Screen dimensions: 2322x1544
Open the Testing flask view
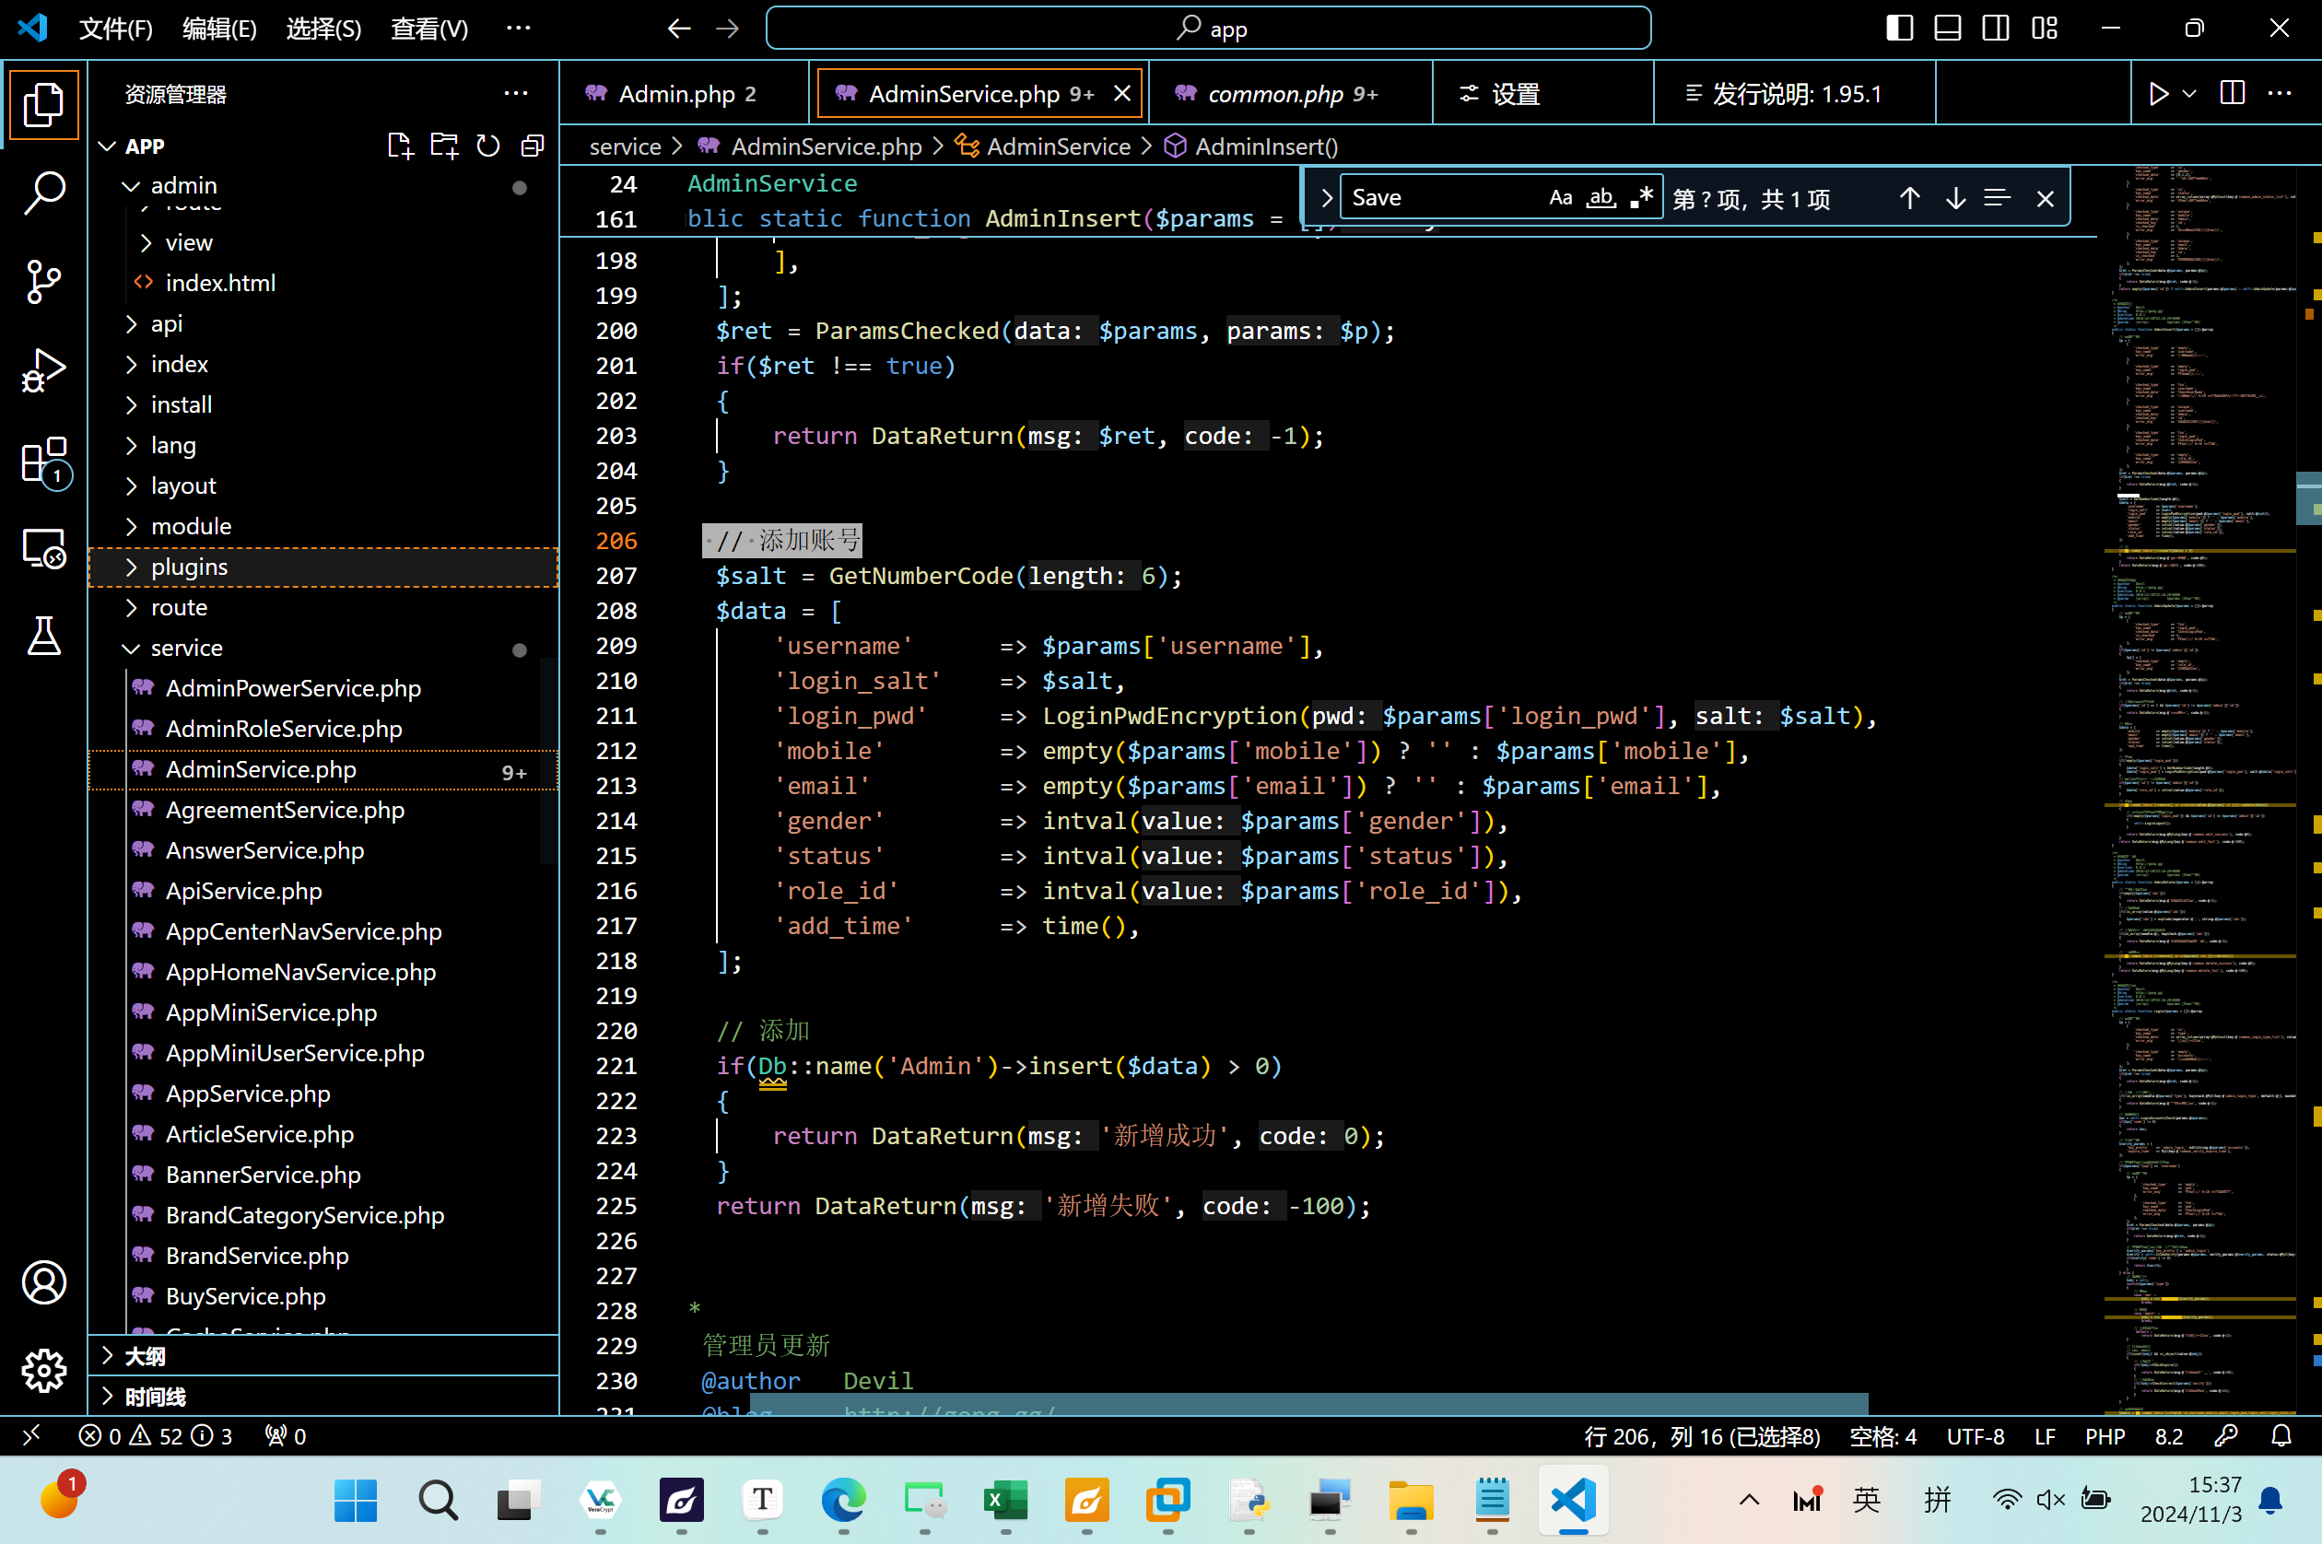[43, 636]
